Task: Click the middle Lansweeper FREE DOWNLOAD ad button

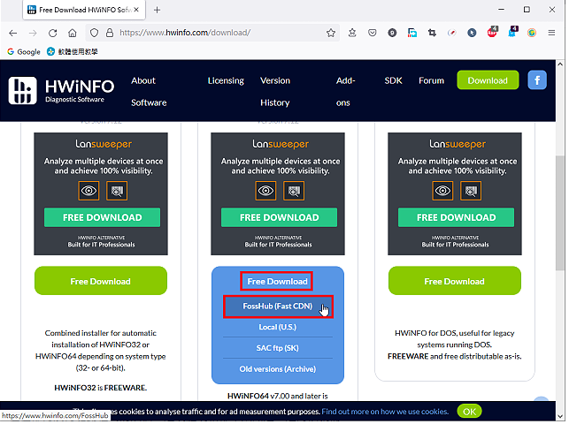Action: tap(279, 218)
